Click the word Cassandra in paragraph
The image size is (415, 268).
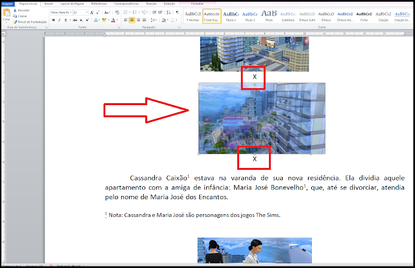click(x=145, y=178)
